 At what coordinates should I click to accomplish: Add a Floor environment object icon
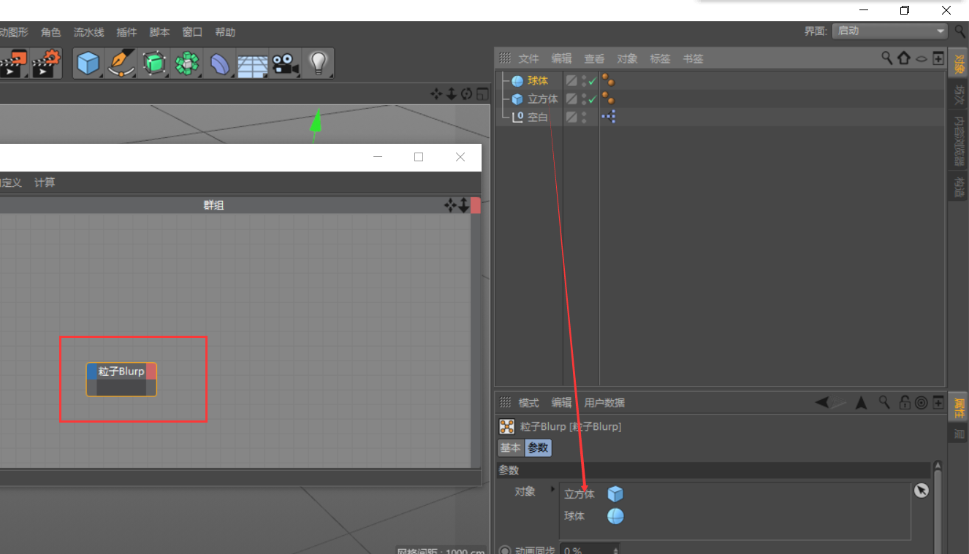[x=252, y=64]
